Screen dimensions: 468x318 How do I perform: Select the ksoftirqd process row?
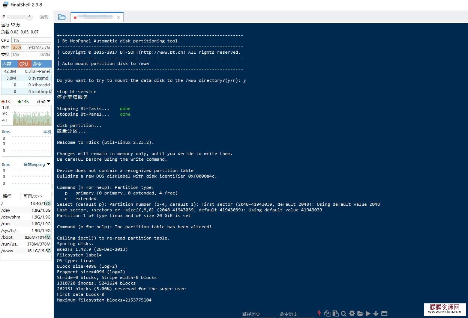pyautogui.click(x=26, y=92)
